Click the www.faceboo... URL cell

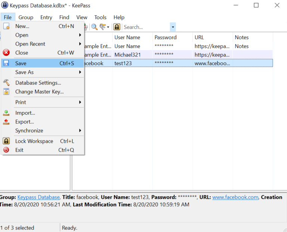(212, 63)
